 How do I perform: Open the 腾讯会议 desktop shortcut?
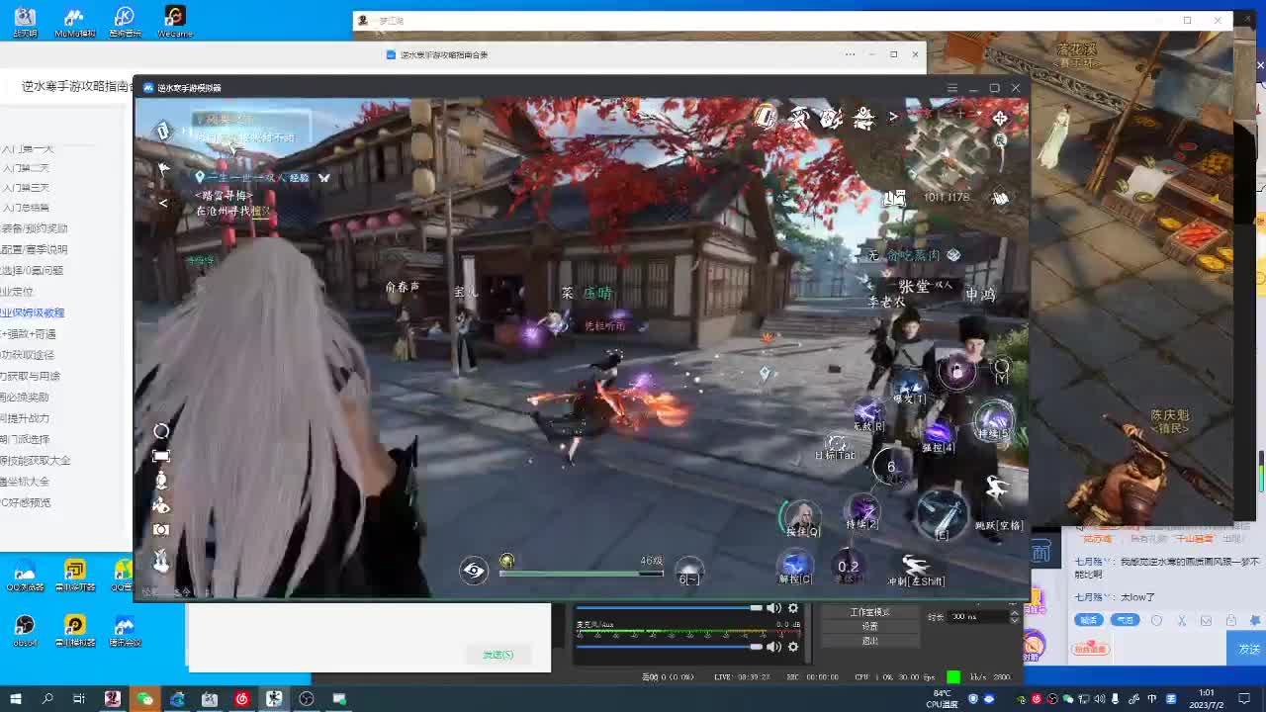click(125, 631)
